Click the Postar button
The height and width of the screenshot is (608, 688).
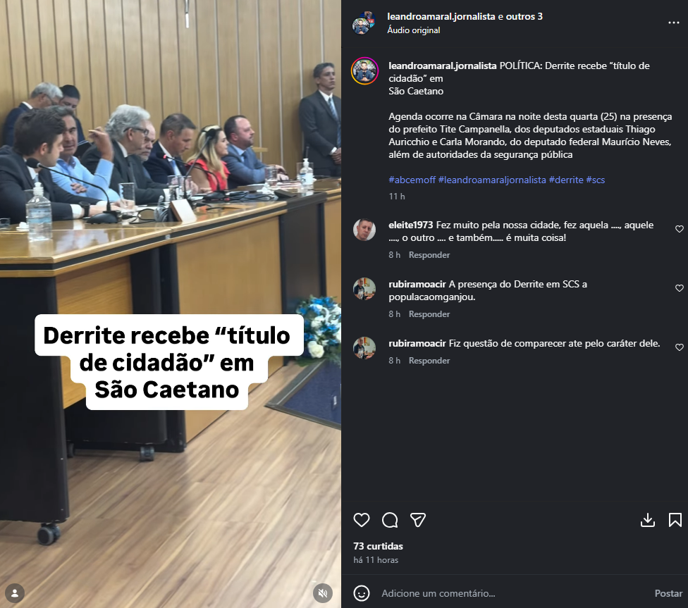(668, 593)
